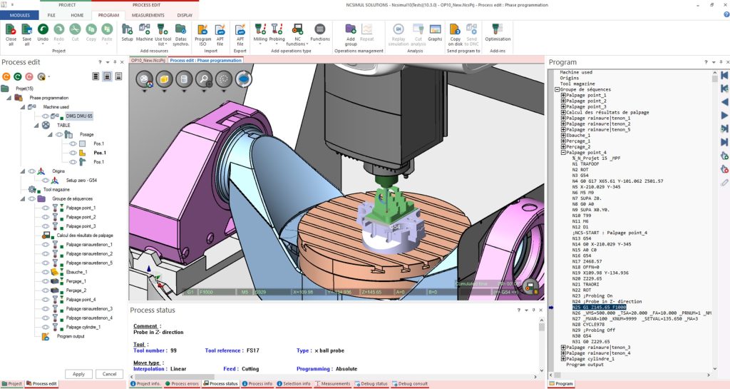Select Perçage_2 in the Process edit tree
The height and width of the screenshot is (389, 730).
(76, 291)
